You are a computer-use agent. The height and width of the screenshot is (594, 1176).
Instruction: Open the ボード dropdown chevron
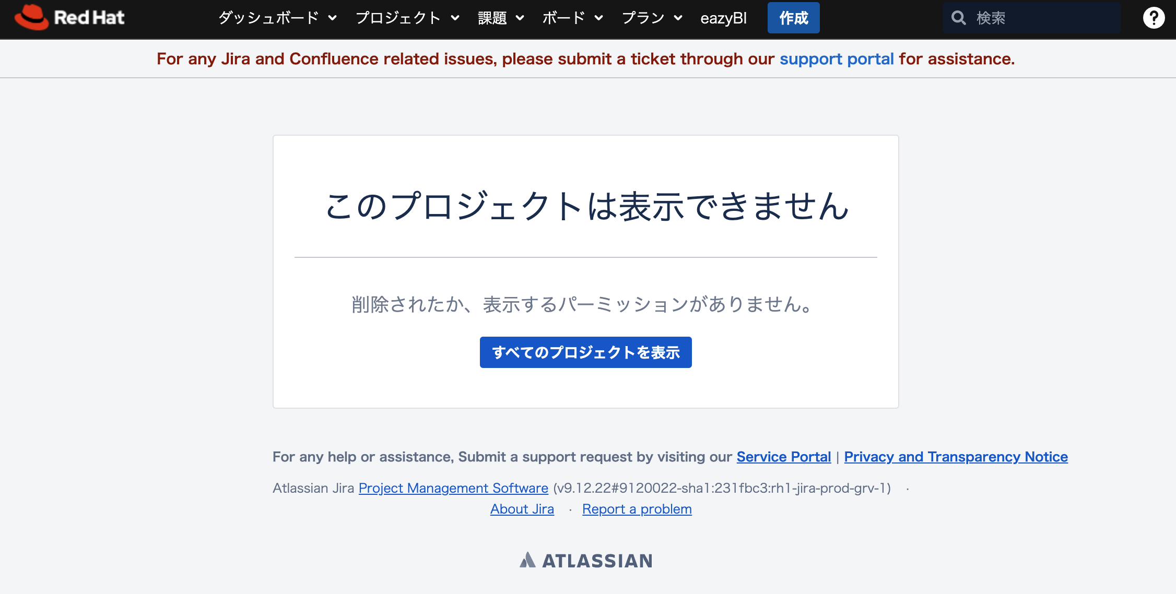point(599,18)
